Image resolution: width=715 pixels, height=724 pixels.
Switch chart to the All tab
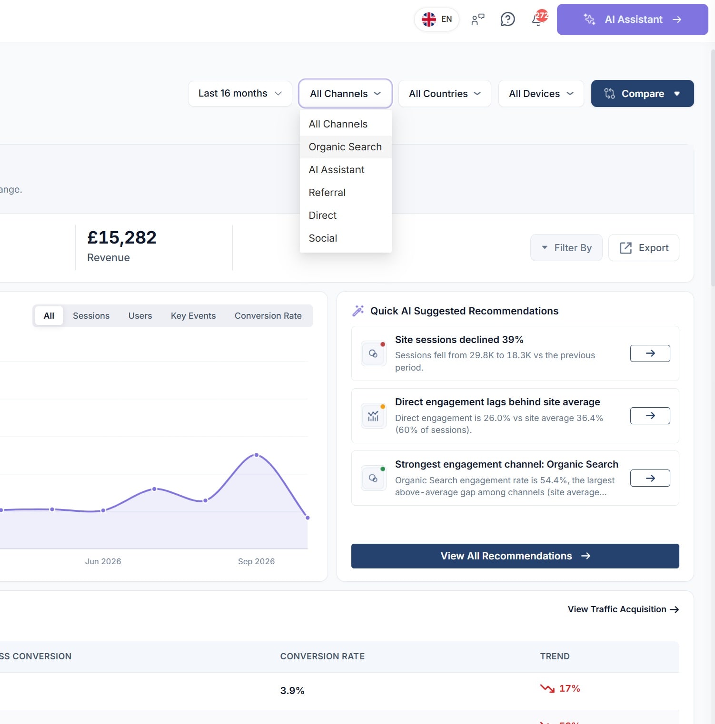click(49, 316)
